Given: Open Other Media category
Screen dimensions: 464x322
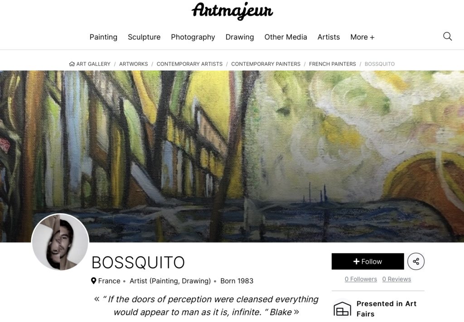Looking at the screenshot, I should click(285, 37).
